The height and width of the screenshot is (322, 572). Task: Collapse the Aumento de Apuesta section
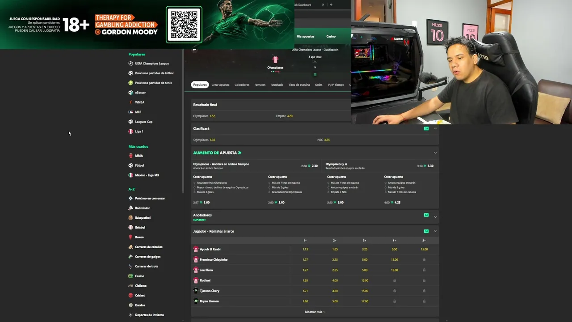[x=435, y=153]
